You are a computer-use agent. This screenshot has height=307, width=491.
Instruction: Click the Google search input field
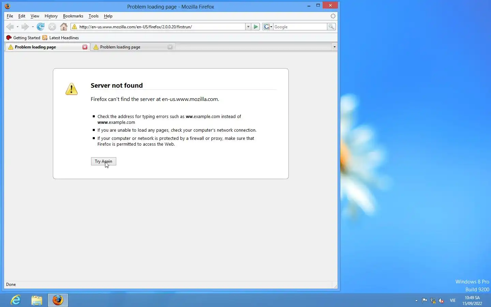(x=300, y=27)
